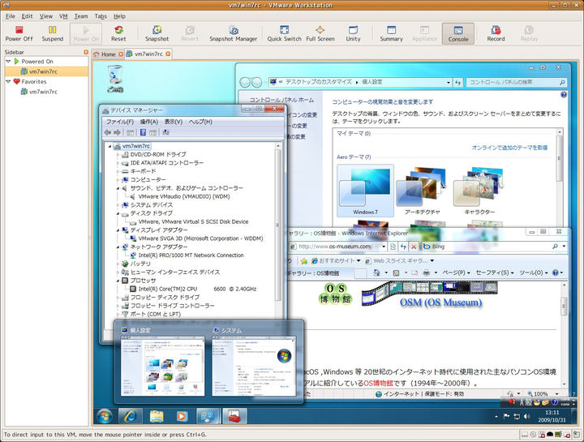Suspend the virtual machine
The height and width of the screenshot is (442, 584).
click(53, 33)
